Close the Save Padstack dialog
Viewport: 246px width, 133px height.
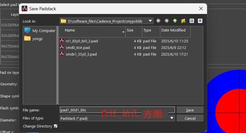coord(201,9)
